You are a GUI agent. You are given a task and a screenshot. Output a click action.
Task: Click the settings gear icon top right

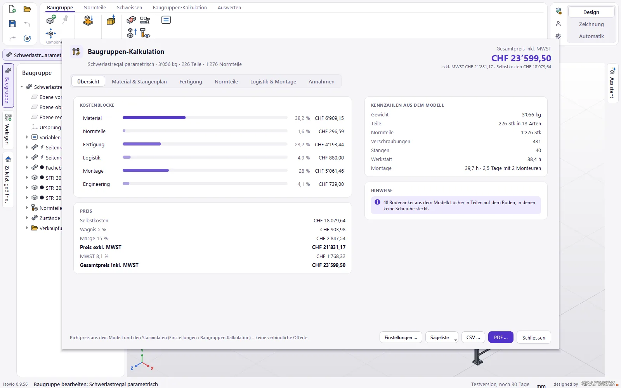tap(558, 36)
